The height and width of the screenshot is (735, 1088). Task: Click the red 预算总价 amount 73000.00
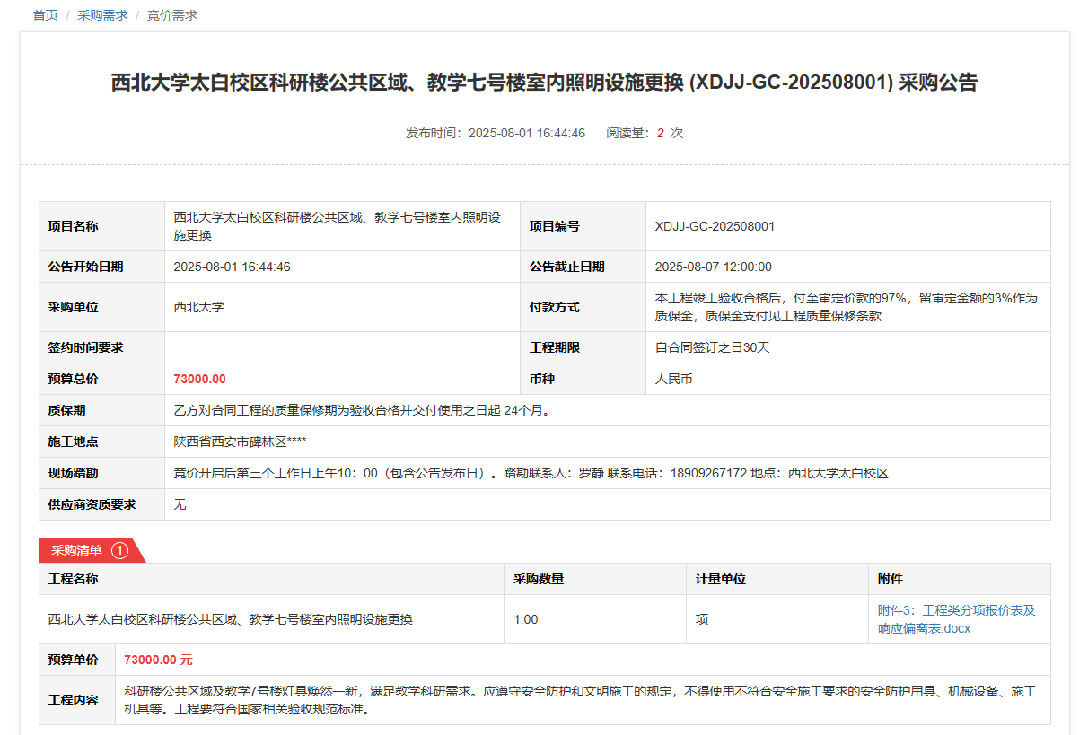click(199, 379)
